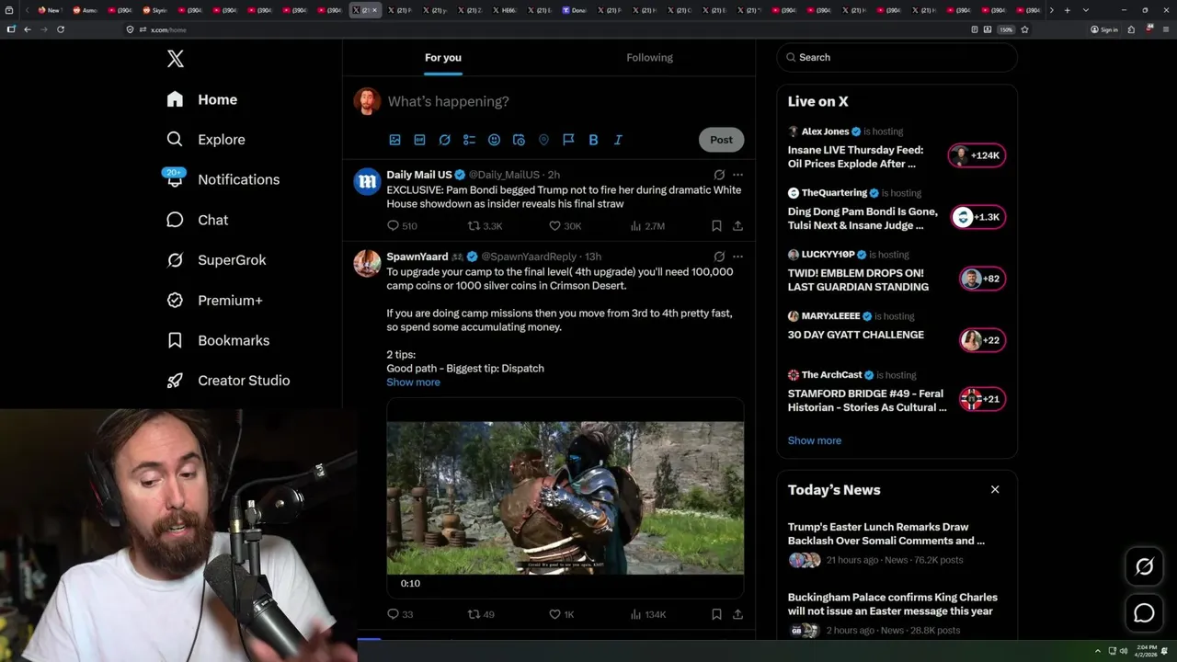1177x662 pixels.
Task: Open The ArchCast Stamford Bridge stream
Action: pos(897,393)
